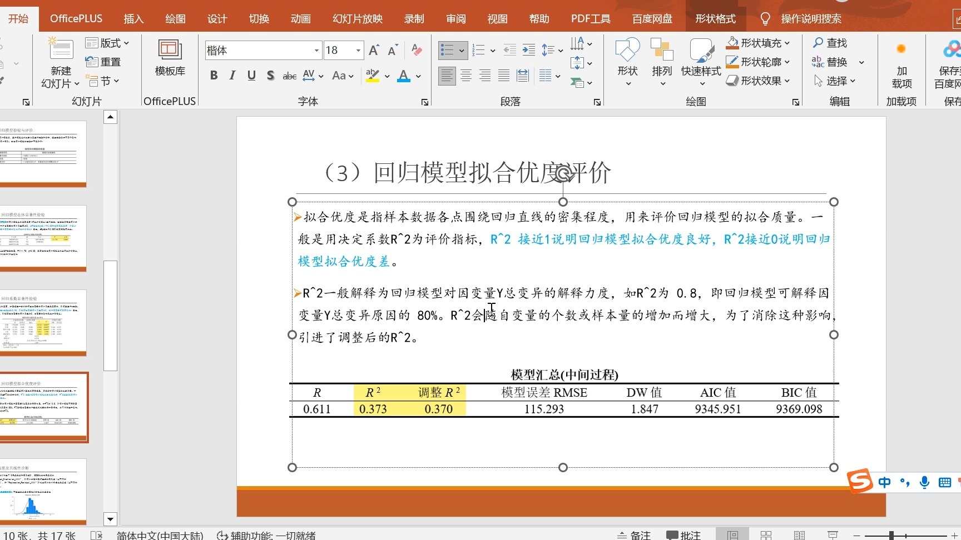
Task: Center align the text
Action: click(466, 76)
